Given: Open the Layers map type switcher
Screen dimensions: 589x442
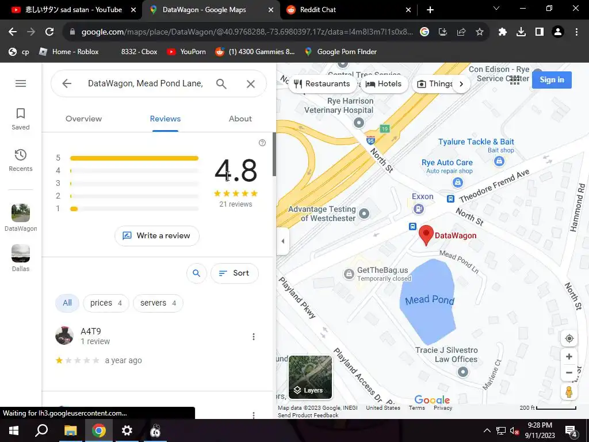Looking at the screenshot, I should point(310,378).
